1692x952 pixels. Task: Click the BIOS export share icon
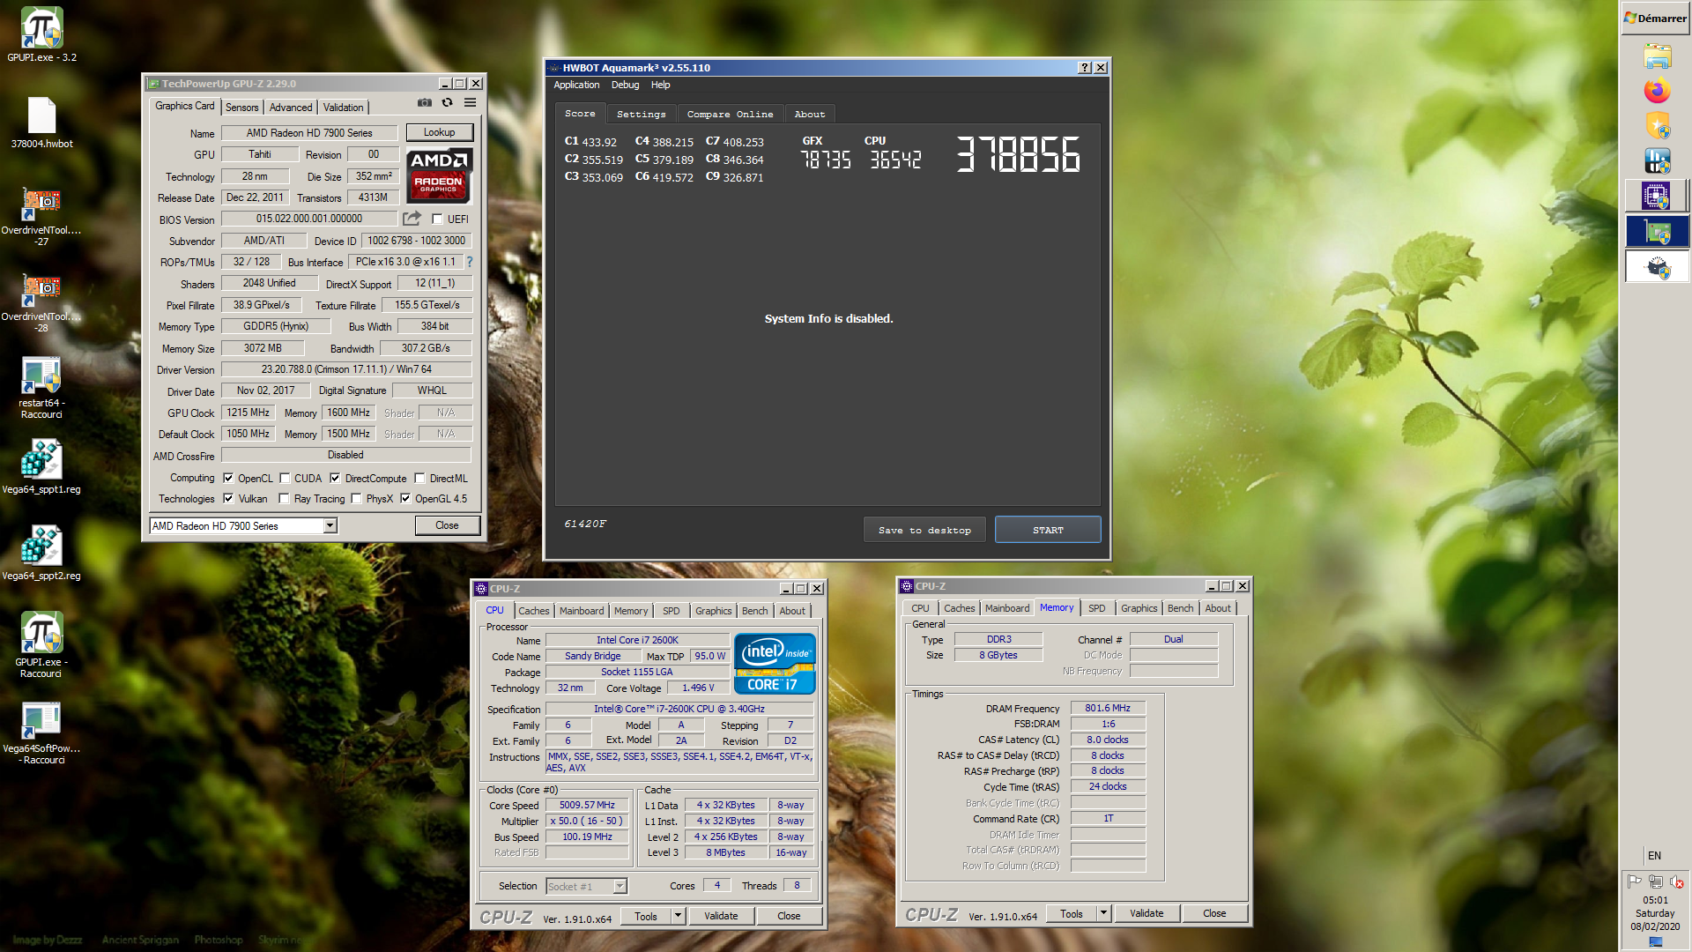click(x=412, y=219)
